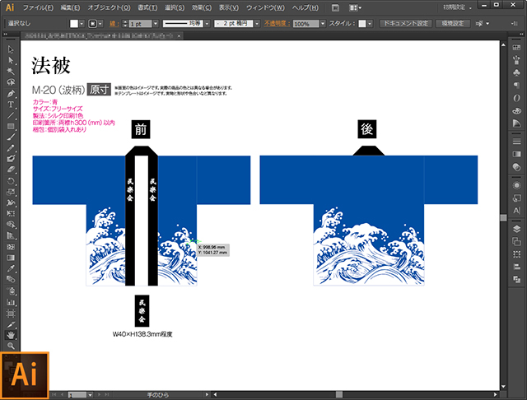Image resolution: width=527 pixels, height=400 pixels.
Task: Select the Eyedropper tool
Action: tap(11, 268)
